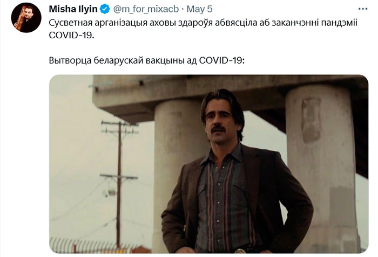Show tweet actions via ellipsis icon
The image size is (378, 257).
point(363,9)
